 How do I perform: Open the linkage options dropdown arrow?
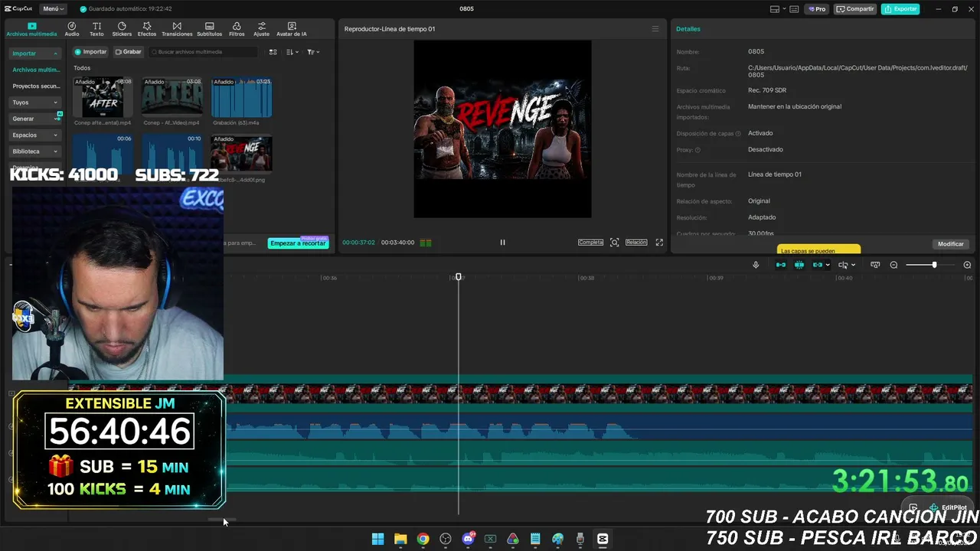pos(828,265)
